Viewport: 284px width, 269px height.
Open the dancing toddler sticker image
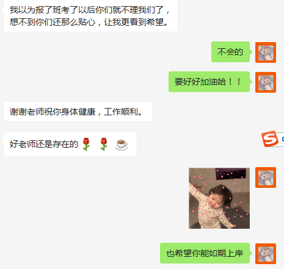click(219, 198)
